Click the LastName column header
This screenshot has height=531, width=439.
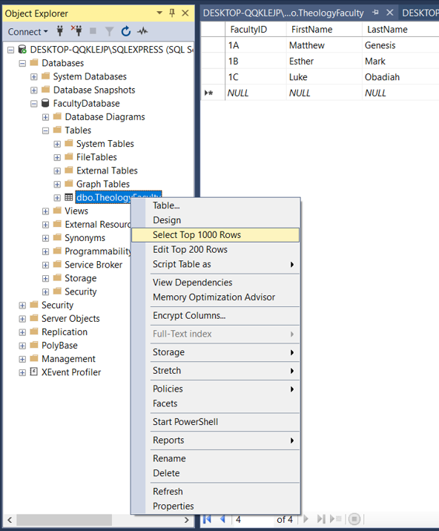[400, 30]
